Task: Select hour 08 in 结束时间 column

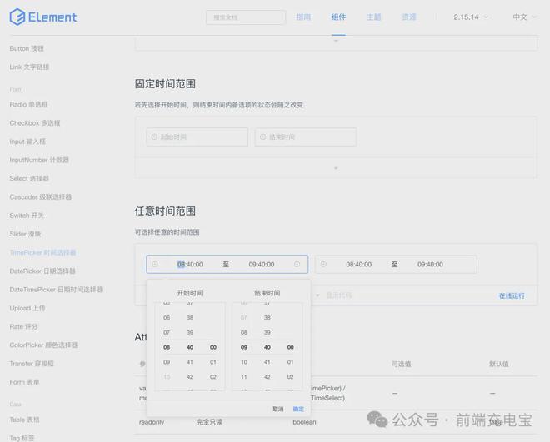Action: (244, 332)
